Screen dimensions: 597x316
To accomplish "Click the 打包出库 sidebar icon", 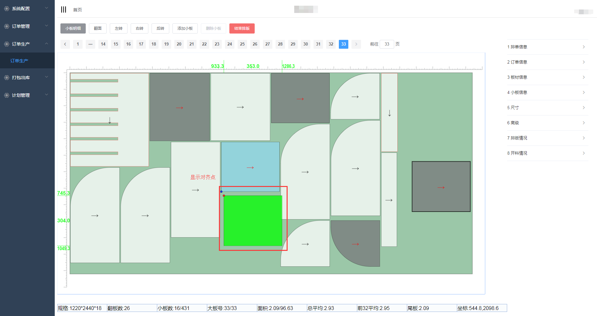I will pos(7,77).
